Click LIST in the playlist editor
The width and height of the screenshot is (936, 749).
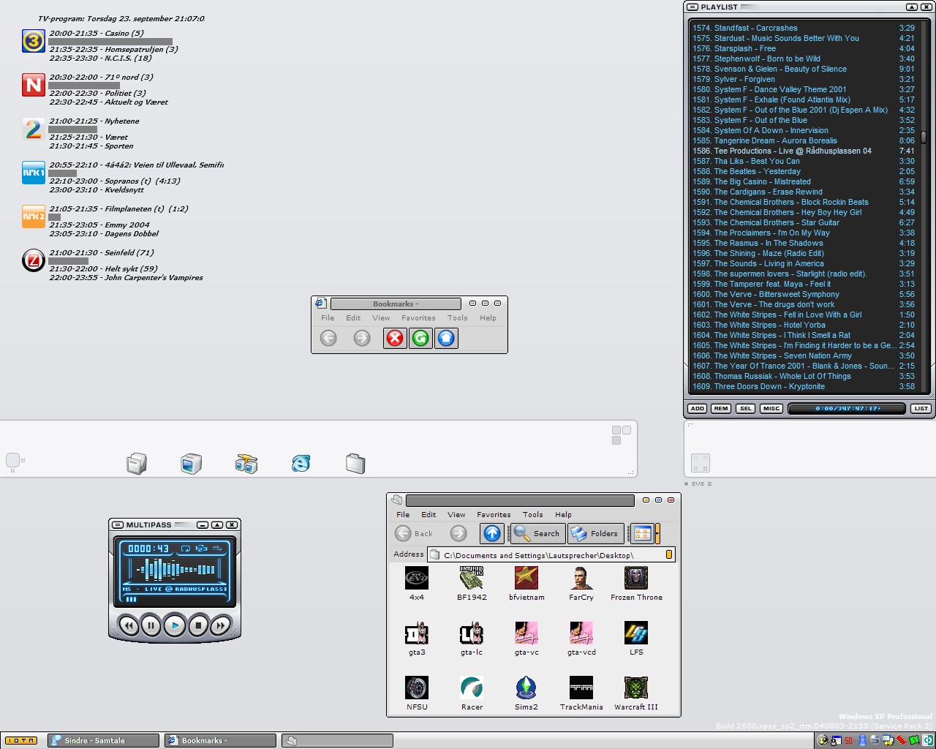921,409
